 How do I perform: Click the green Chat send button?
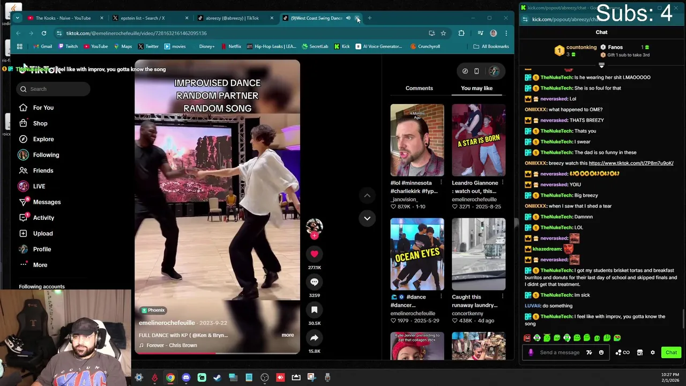(671, 353)
